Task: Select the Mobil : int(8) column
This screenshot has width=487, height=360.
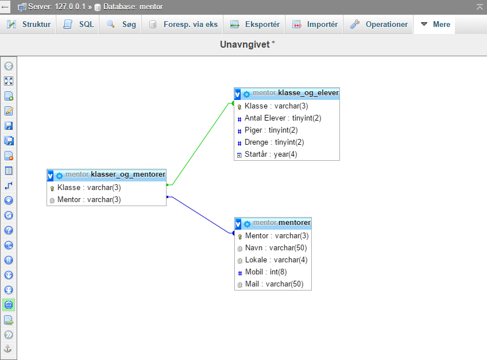Action: (x=273, y=272)
